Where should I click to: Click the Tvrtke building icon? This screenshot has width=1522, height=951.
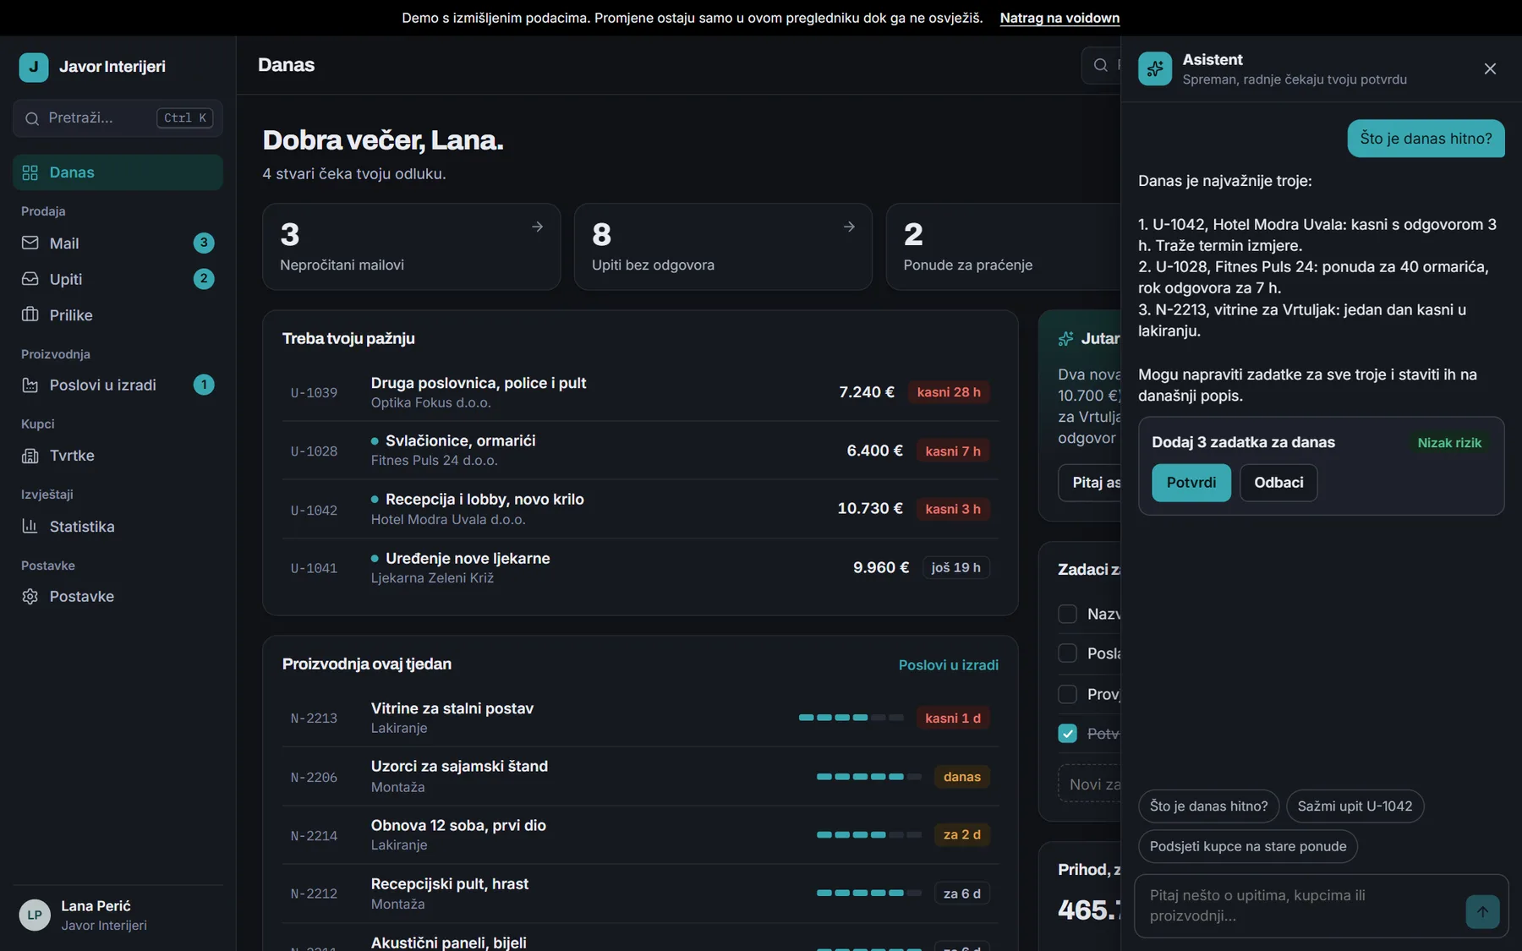(30, 456)
